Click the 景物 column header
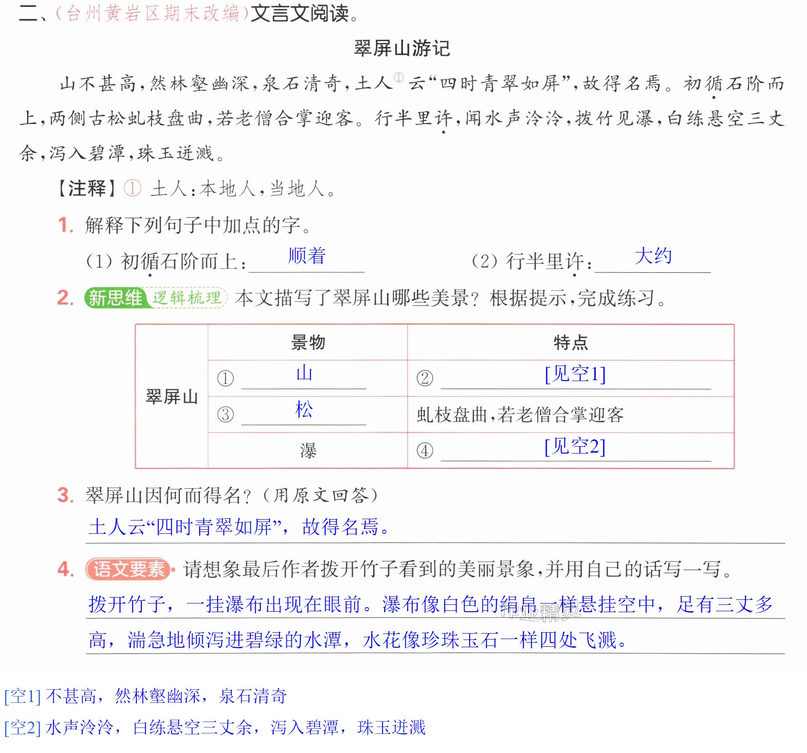The height and width of the screenshot is (753, 807). pyautogui.click(x=308, y=342)
